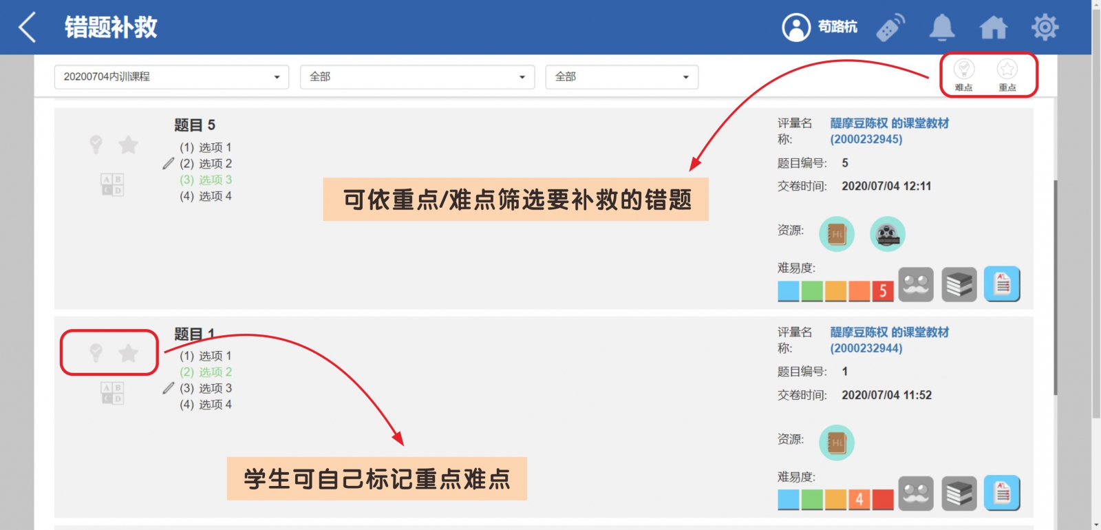Click the back arrow in header
The width and height of the screenshot is (1101, 530).
tap(28, 28)
